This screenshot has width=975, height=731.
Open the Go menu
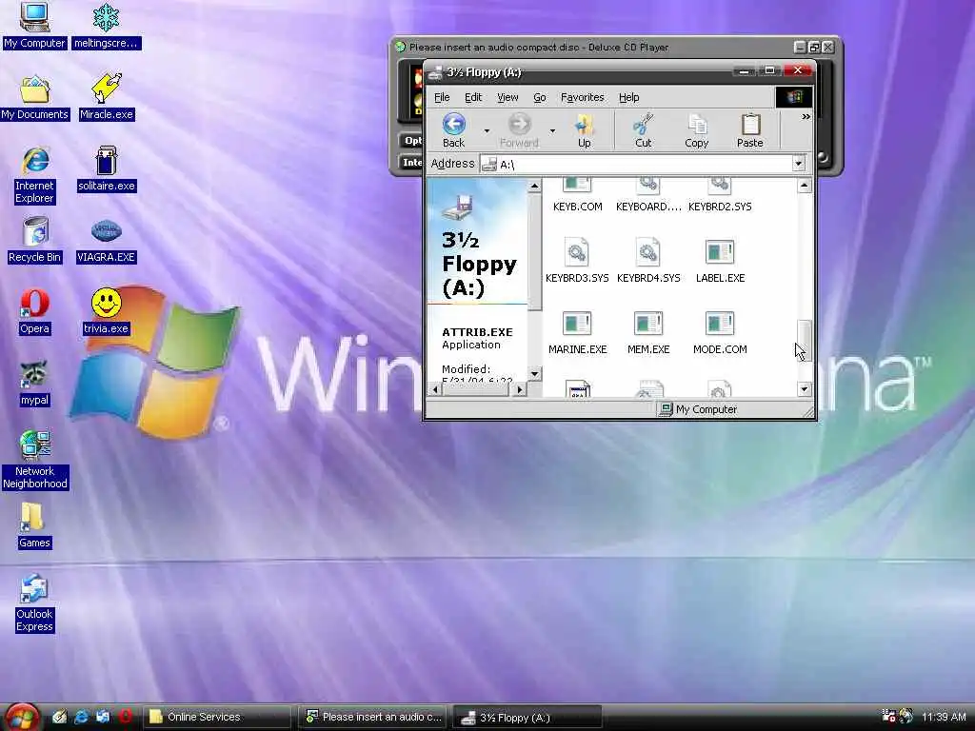(x=540, y=98)
